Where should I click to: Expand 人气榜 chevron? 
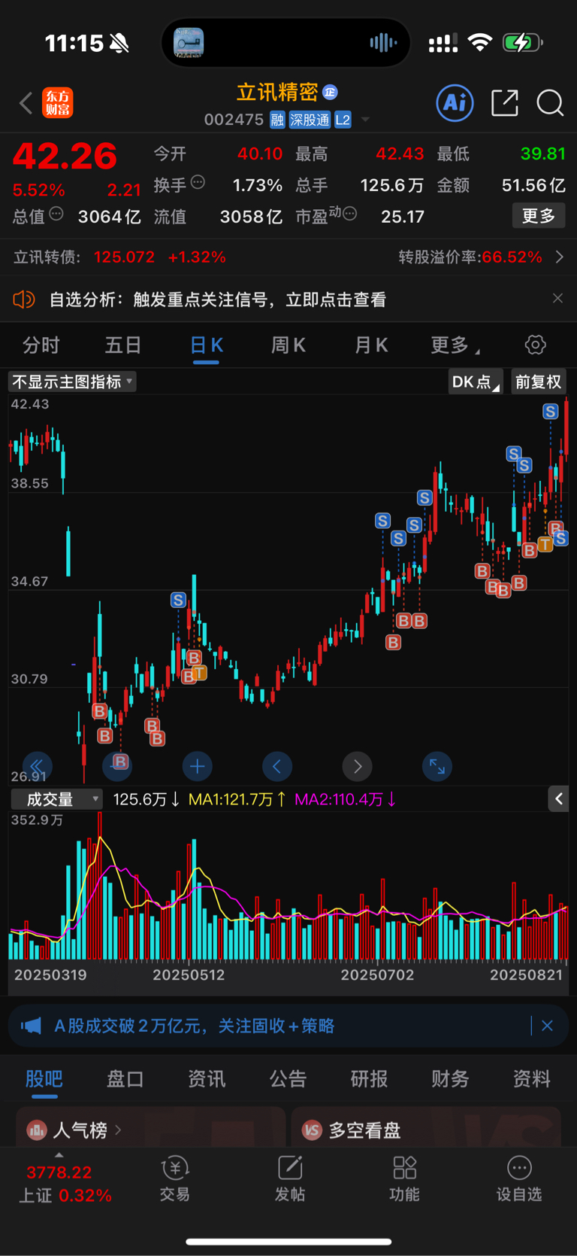click(118, 1130)
